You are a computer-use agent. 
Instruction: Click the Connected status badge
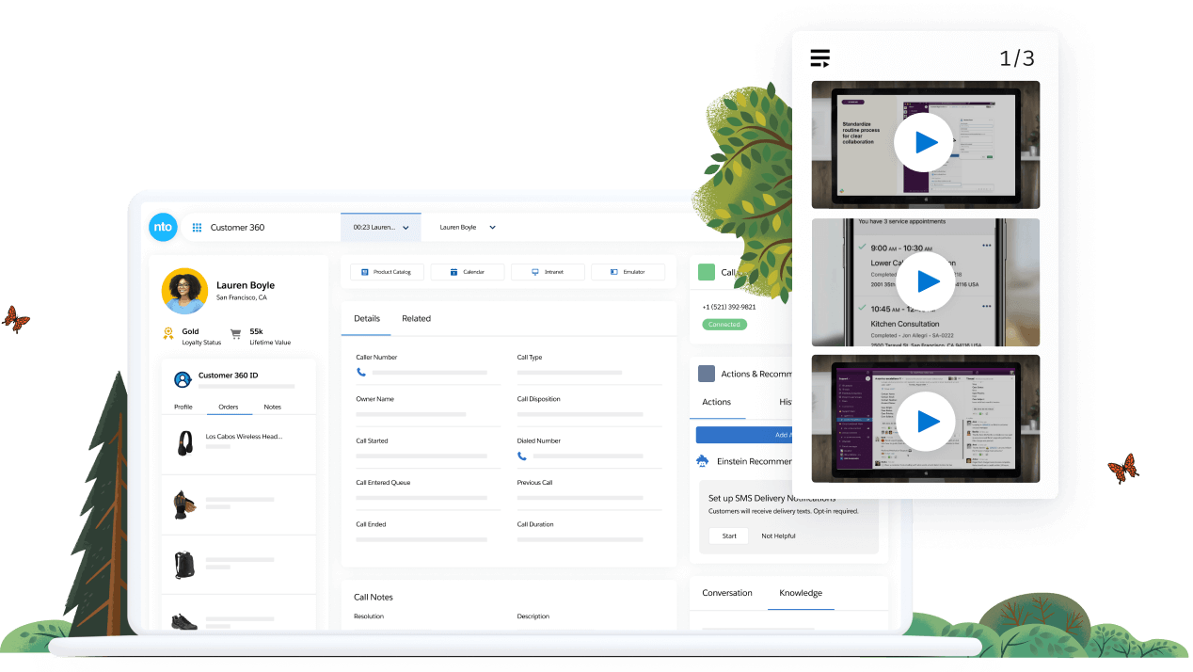click(x=724, y=325)
